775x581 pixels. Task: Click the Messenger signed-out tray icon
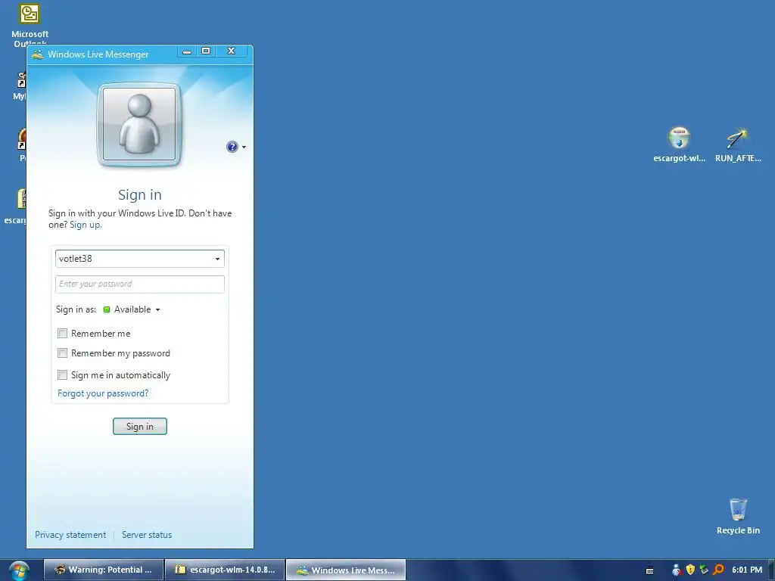pos(677,570)
